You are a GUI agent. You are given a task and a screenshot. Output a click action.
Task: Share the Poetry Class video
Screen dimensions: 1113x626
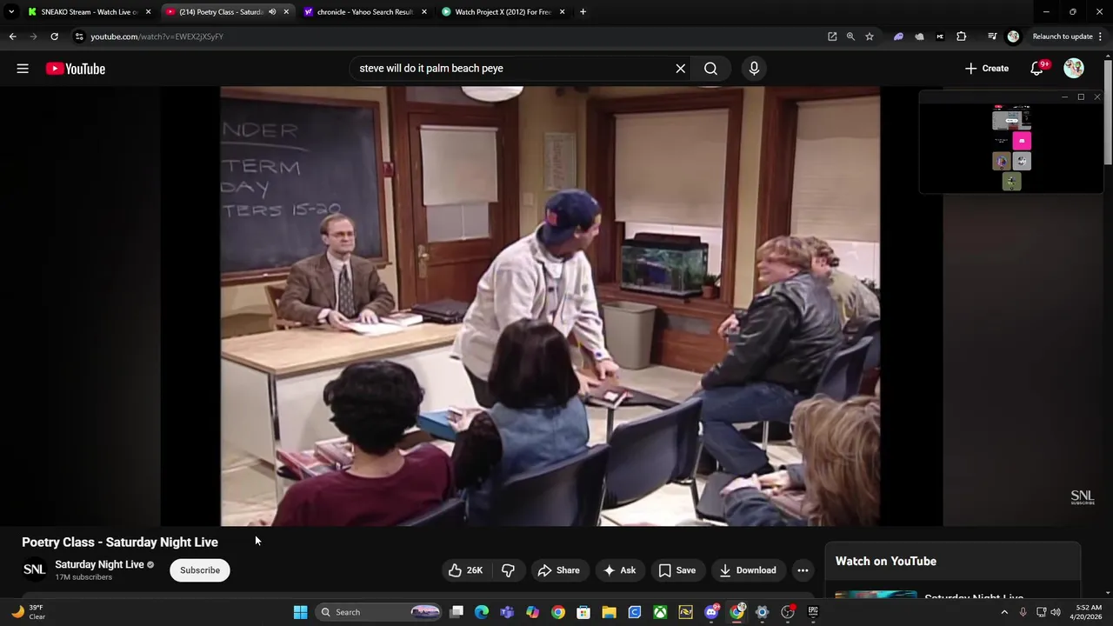(x=558, y=570)
